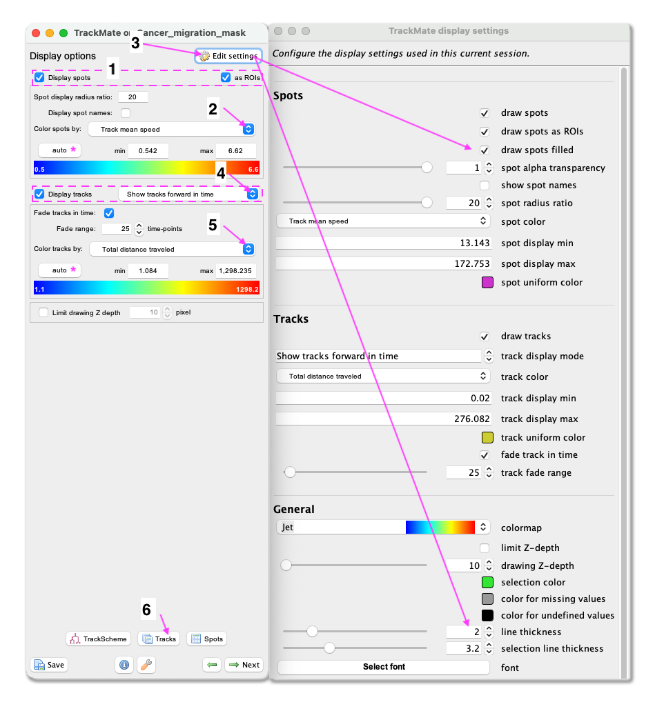This screenshot has width=655, height=702.
Task: Click the spots max value field
Action: coord(235,151)
